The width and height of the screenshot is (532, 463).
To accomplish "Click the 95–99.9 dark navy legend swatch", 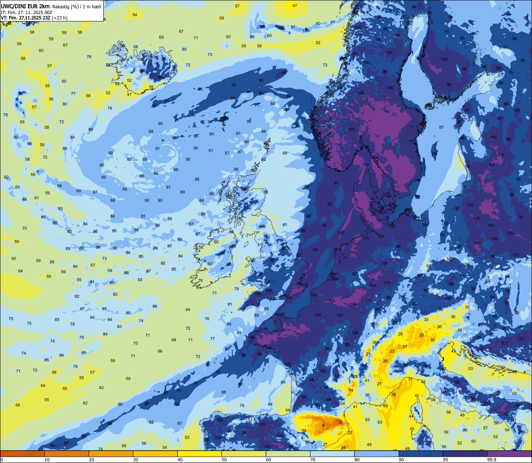I will pyautogui.click(x=465, y=453).
